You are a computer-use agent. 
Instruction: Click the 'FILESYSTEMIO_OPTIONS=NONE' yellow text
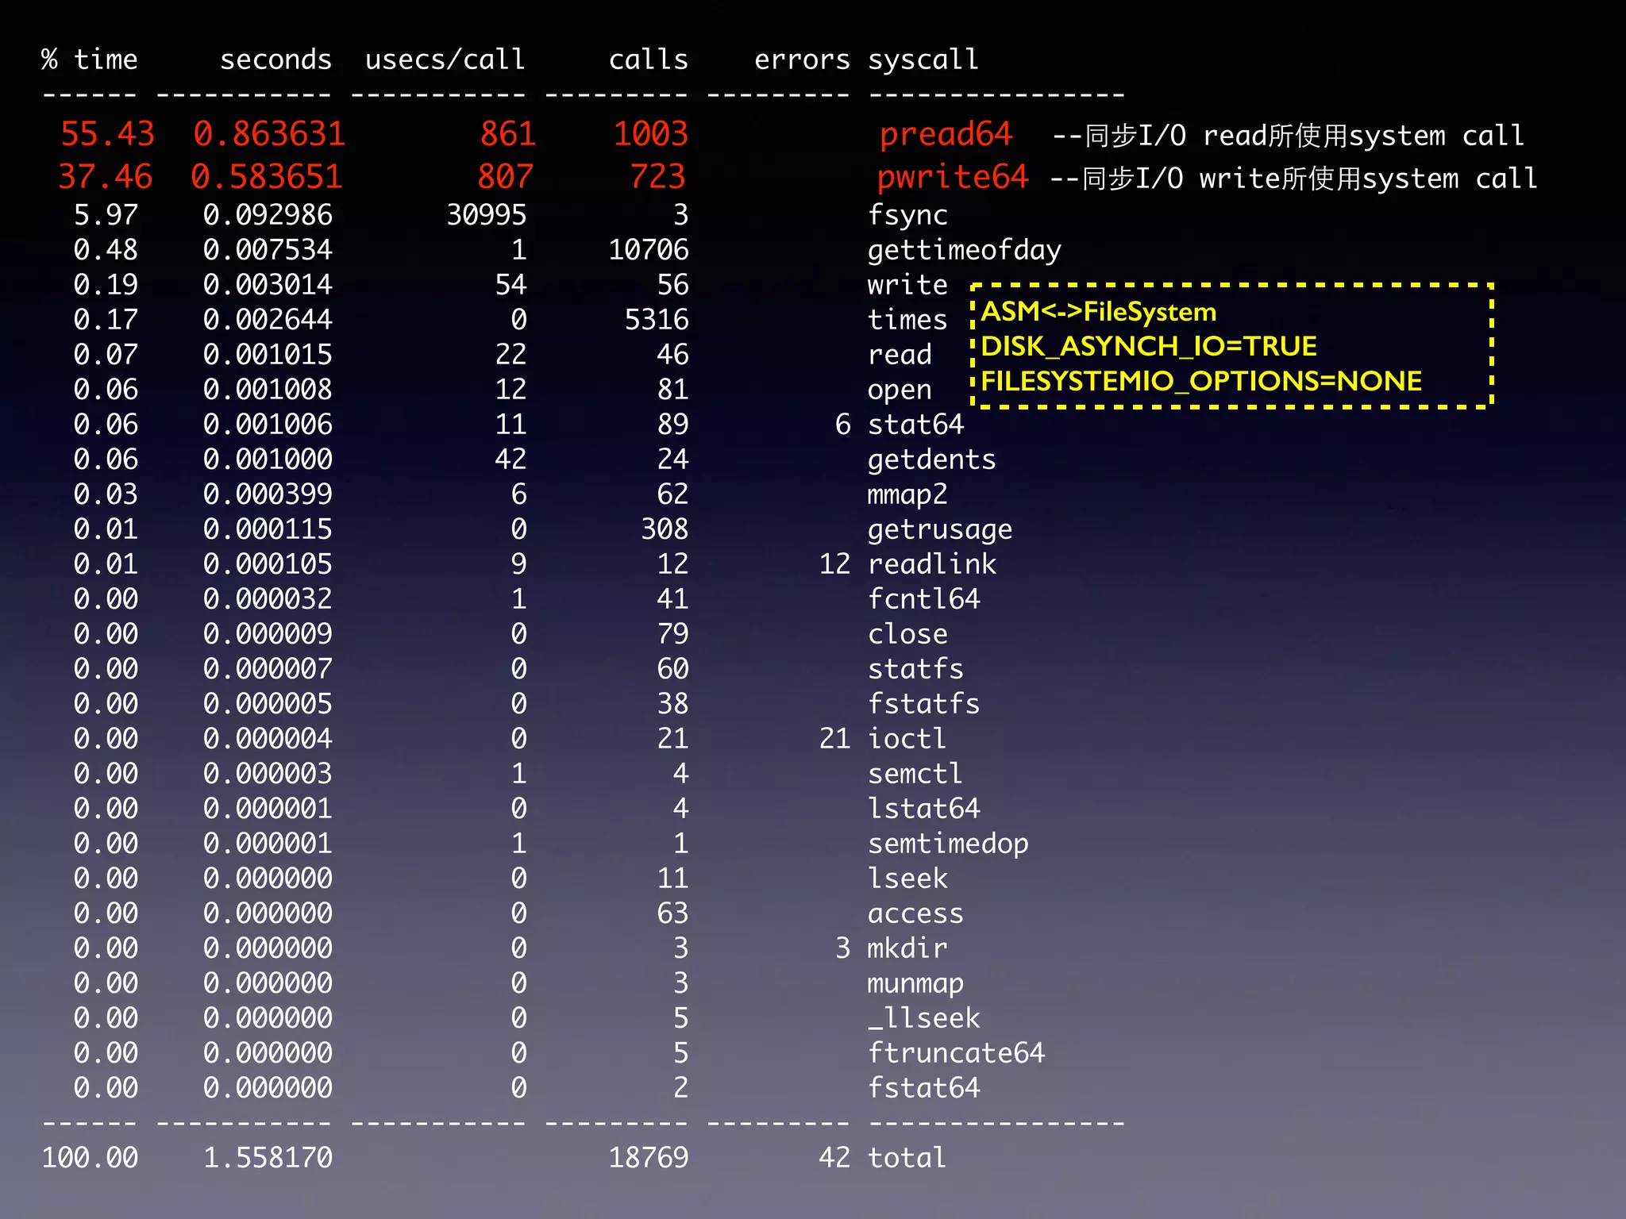coord(1201,381)
